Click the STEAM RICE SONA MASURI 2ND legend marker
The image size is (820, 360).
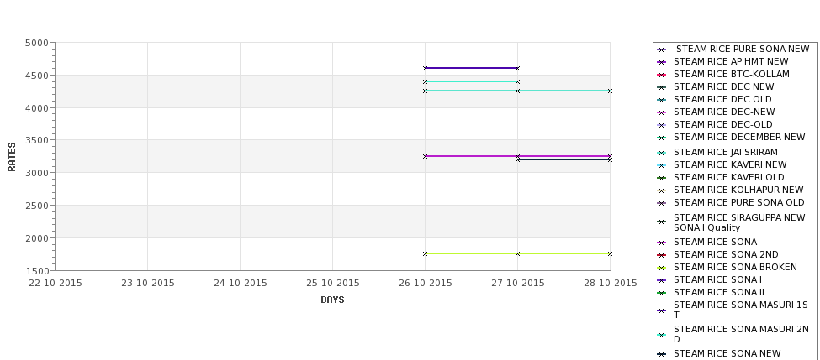tap(661, 335)
